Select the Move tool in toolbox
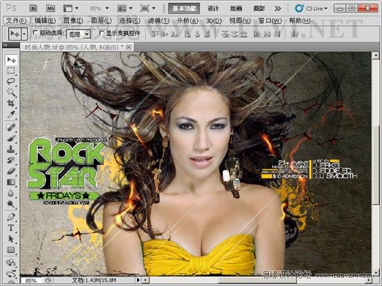Viewport: 382px width, 286px height. [11, 60]
